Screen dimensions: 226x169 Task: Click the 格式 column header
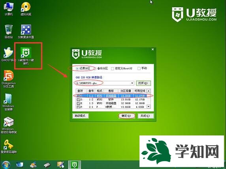tap(100, 91)
